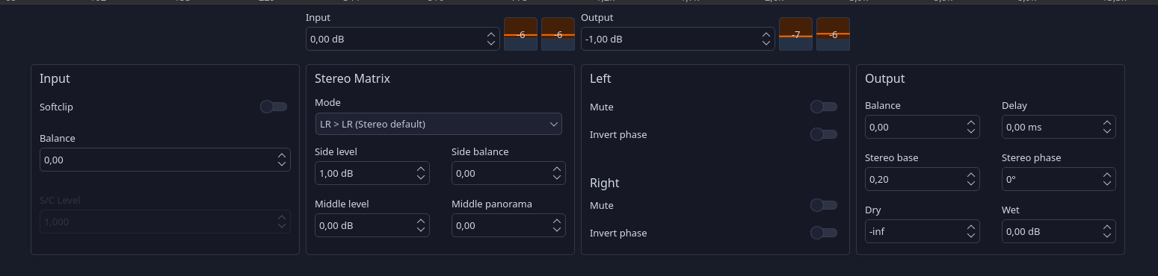Decrease top Output gain with down arrow
The width and height of the screenshot is (1158, 276).
(766, 43)
